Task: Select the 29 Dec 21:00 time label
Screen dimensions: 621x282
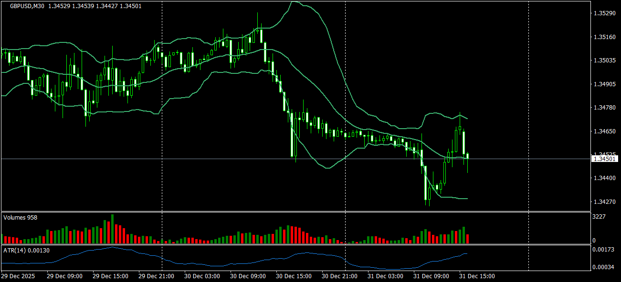Action: [157, 276]
